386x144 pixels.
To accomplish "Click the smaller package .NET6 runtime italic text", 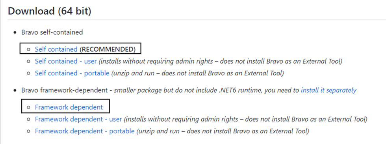I will point(206,90).
